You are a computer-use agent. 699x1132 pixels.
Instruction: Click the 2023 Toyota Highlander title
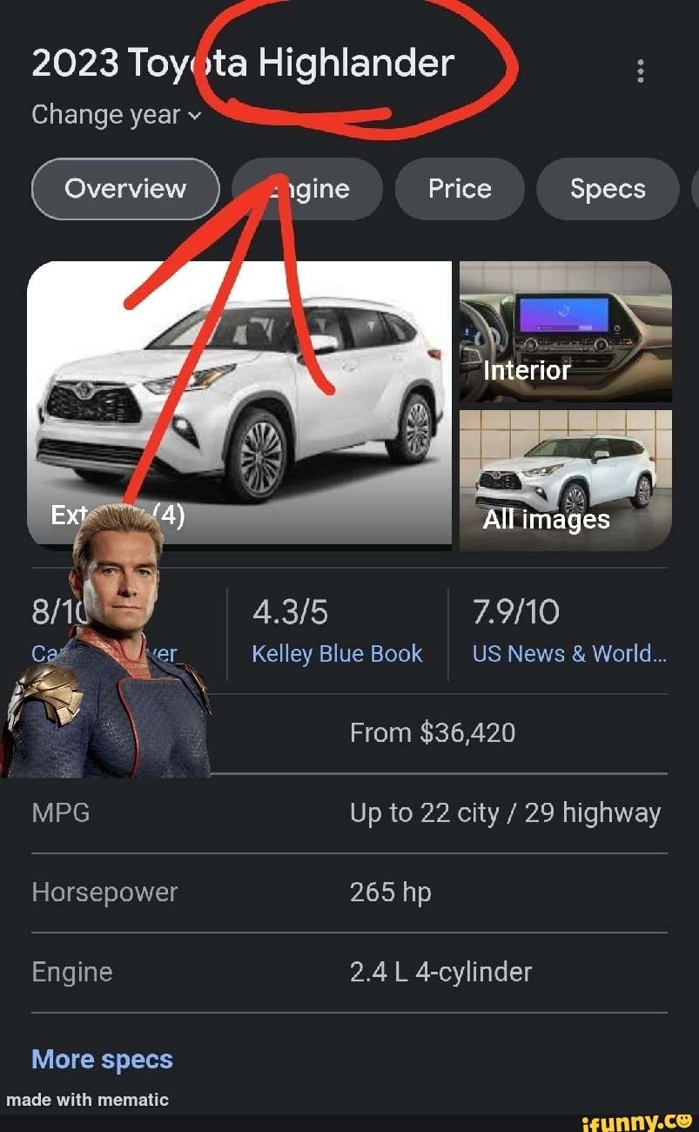coord(243,64)
